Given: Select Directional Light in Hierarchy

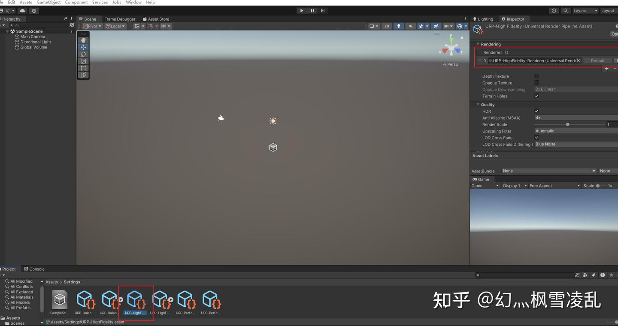Looking at the screenshot, I should [36, 42].
